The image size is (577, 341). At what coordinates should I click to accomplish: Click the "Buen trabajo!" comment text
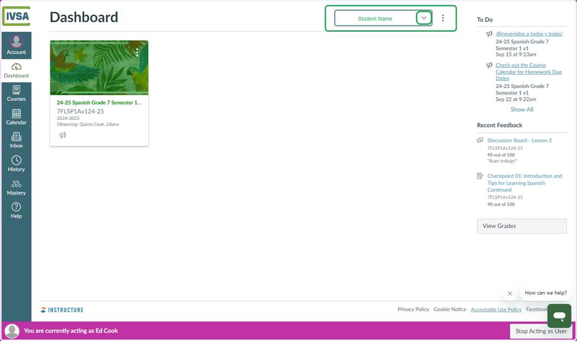point(502,161)
